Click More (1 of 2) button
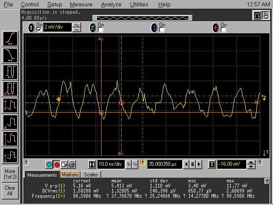The image size is (273, 205). click(x=10, y=174)
